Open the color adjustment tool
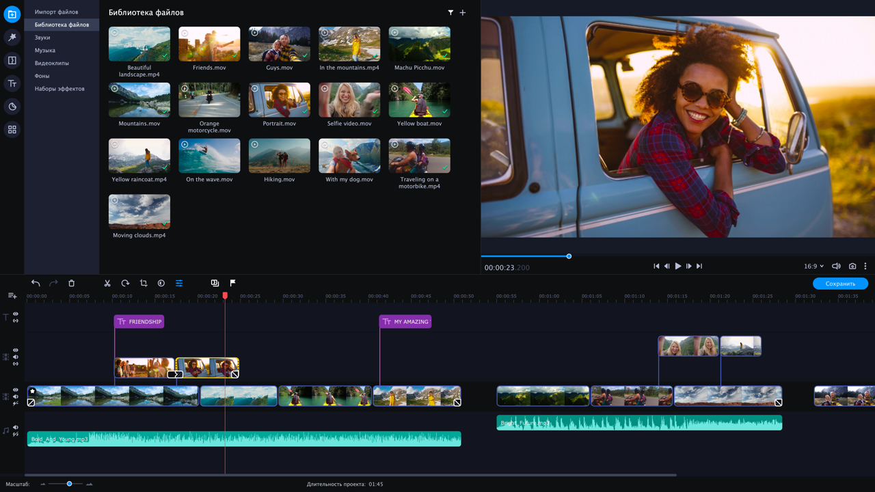The height and width of the screenshot is (492, 875). pyautogui.click(x=161, y=283)
